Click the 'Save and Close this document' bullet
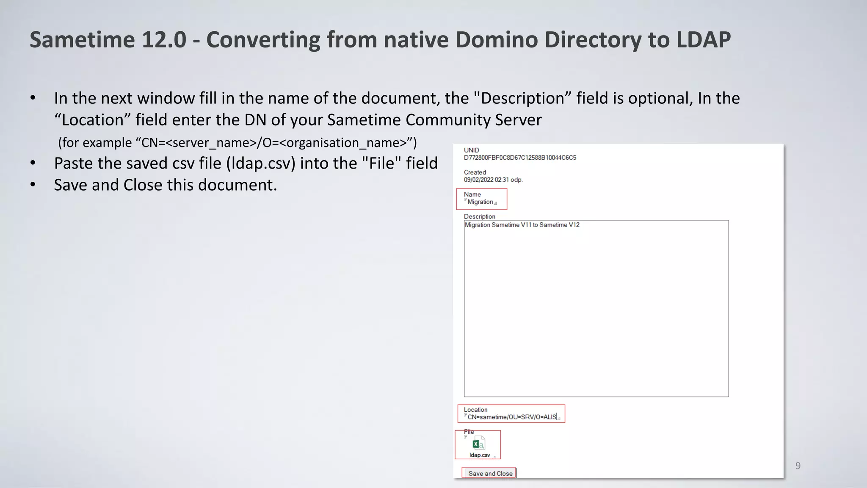Viewport: 867px width, 488px height. 165,185
